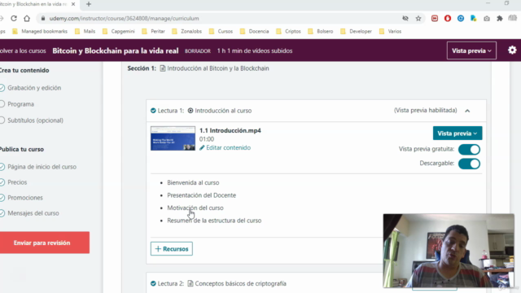Click the webcam video overlay
The width and height of the screenshot is (521, 293).
click(x=449, y=251)
